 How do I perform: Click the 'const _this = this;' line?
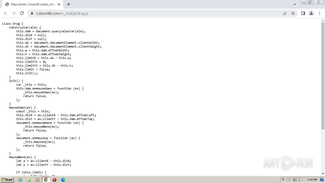coord(33,111)
